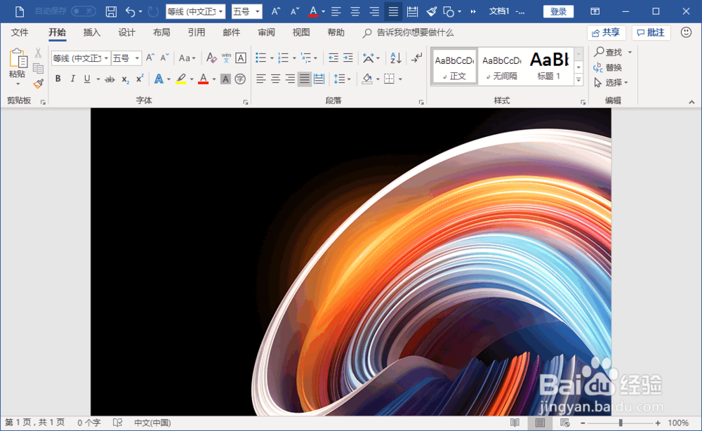Switch to Print Layout view in status bar
This screenshot has height=431, width=702.
(540, 423)
